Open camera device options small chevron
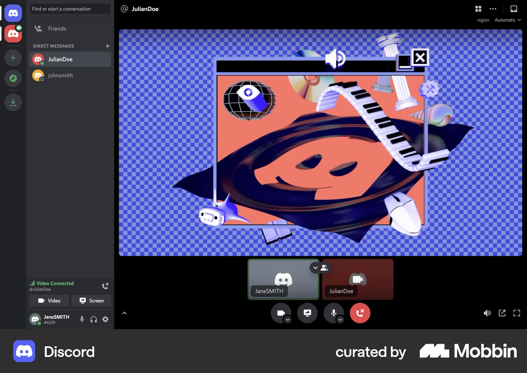The image size is (527, 373). [x=288, y=320]
